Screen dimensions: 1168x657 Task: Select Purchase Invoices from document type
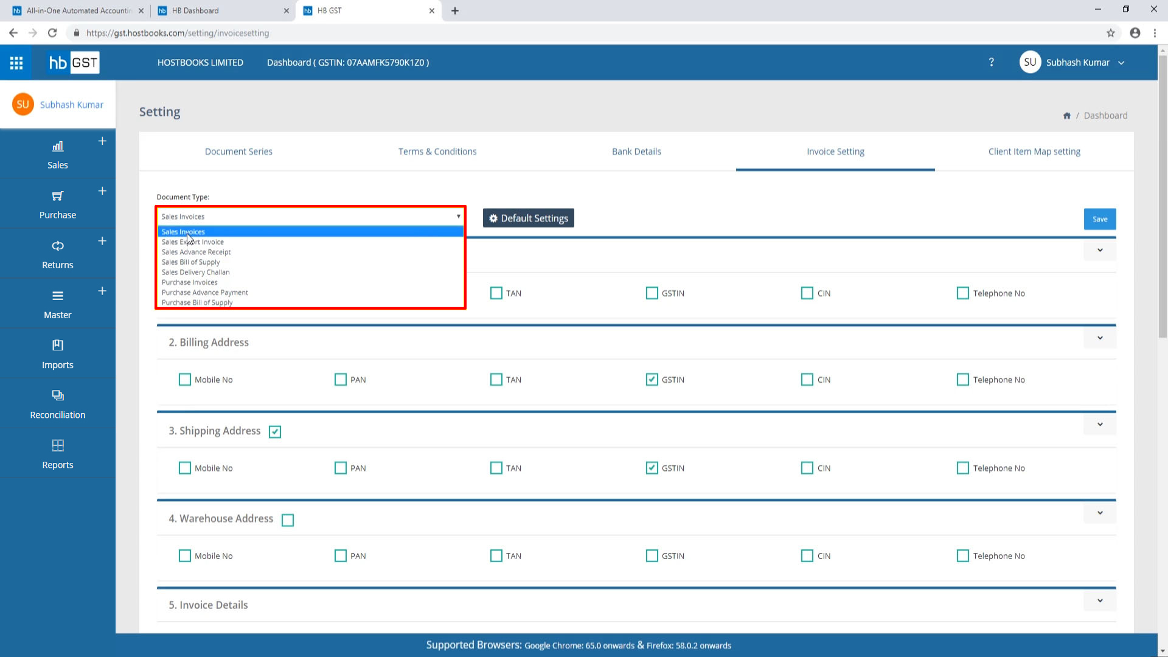[189, 282]
